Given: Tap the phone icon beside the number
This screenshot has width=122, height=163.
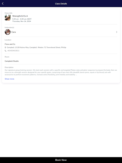Looking at the screenshot, I should [5, 51].
